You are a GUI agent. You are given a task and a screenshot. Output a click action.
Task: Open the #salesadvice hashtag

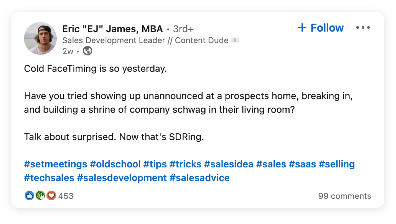(x=200, y=178)
